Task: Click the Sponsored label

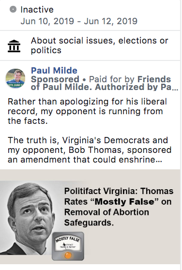Action: (55, 79)
